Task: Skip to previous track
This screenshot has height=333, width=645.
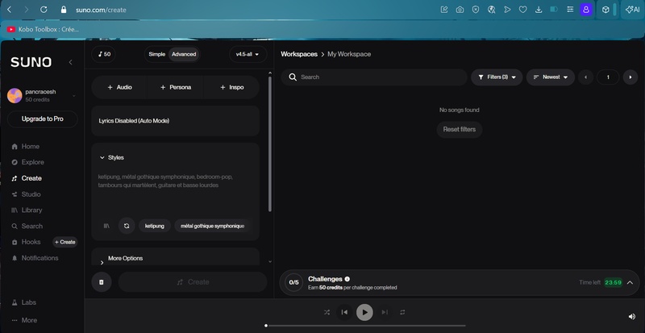Action: click(x=344, y=312)
